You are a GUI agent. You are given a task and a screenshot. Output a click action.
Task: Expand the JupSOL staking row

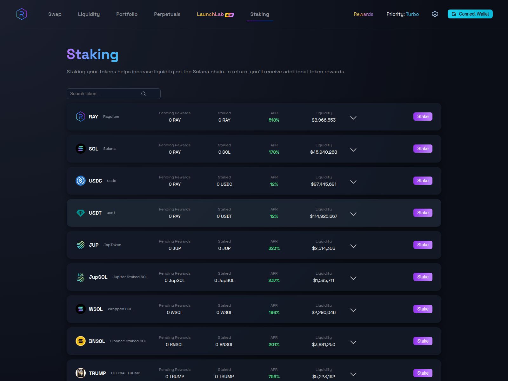tap(353, 278)
